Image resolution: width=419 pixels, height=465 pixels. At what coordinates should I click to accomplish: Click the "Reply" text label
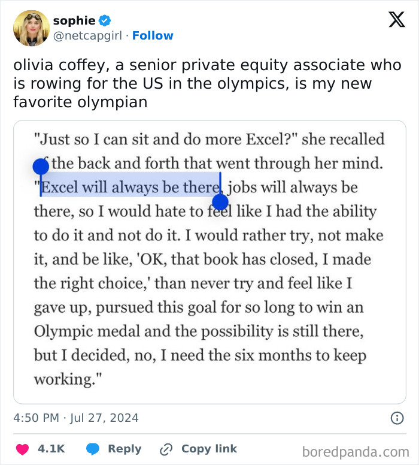[x=125, y=449]
